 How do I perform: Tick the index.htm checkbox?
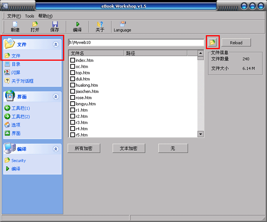(72, 60)
